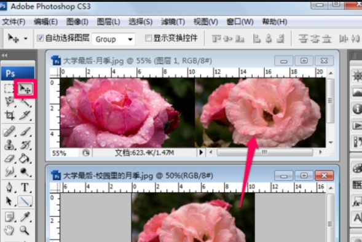This screenshot has height=242, width=362.
Task: Collapse the toolbox with double arrows
Action: (x=4, y=55)
